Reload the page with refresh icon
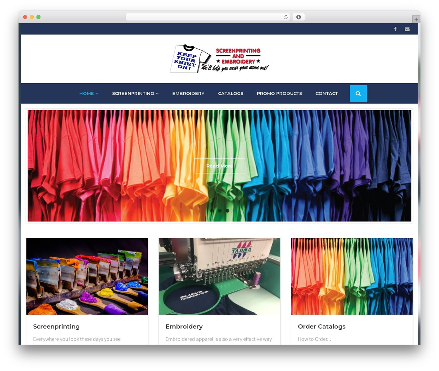The image size is (439, 371). click(x=285, y=17)
